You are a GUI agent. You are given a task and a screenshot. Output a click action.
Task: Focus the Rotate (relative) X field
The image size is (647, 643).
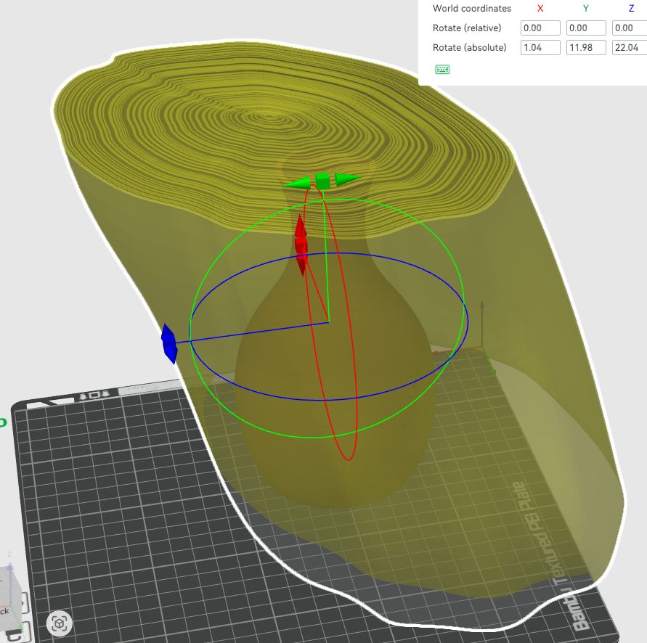coord(540,28)
